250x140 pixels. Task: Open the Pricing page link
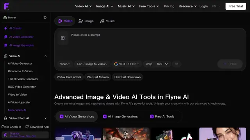tap(169, 6)
